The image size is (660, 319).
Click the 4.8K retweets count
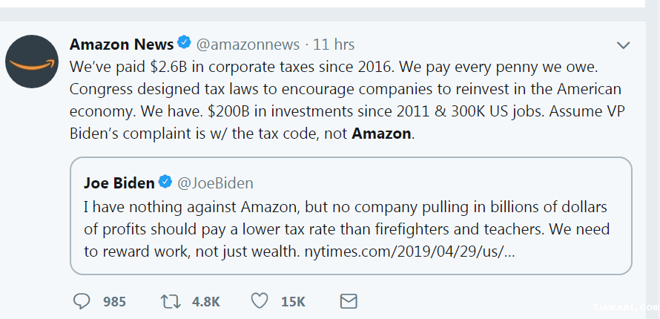pyautogui.click(x=205, y=302)
